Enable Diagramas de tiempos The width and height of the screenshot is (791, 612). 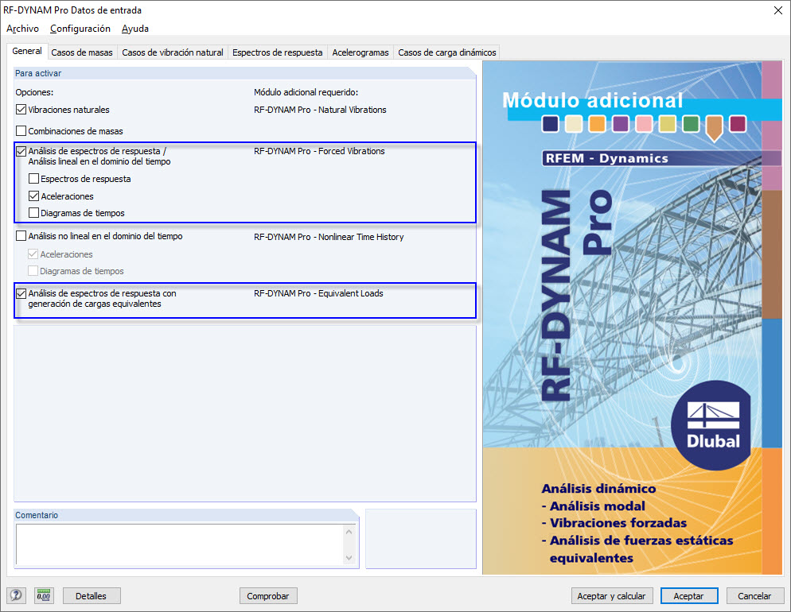pos(33,212)
